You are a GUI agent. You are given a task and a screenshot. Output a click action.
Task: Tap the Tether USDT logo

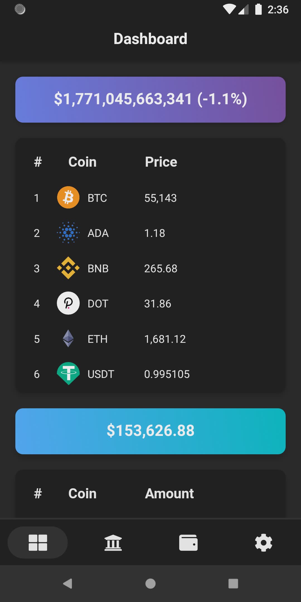point(68,373)
